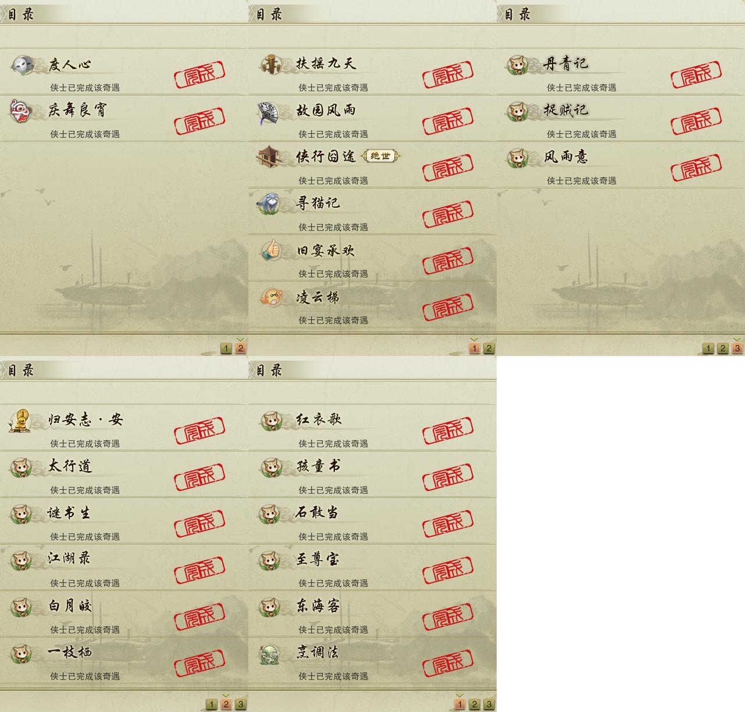The image size is (745, 712).
Task: Switch to page 1 in top-left panel
Action: pos(226,348)
